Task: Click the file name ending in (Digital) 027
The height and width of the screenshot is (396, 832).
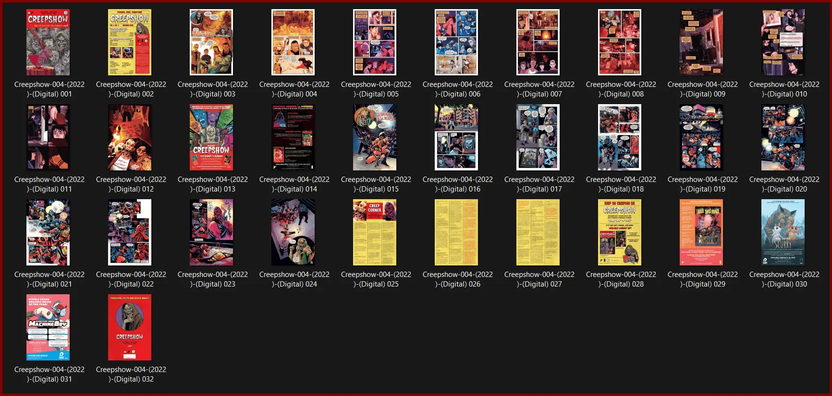Action: pyautogui.click(x=539, y=279)
